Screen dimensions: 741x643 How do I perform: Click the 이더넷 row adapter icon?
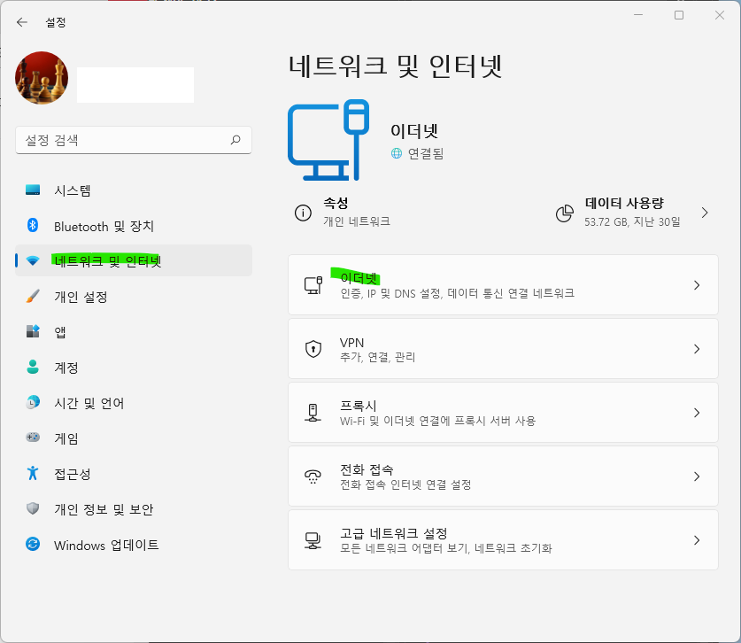313,285
